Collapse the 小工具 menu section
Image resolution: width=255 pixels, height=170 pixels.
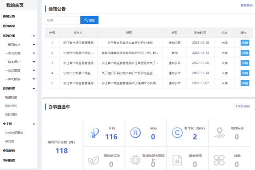pyautogui.click(x=34, y=124)
